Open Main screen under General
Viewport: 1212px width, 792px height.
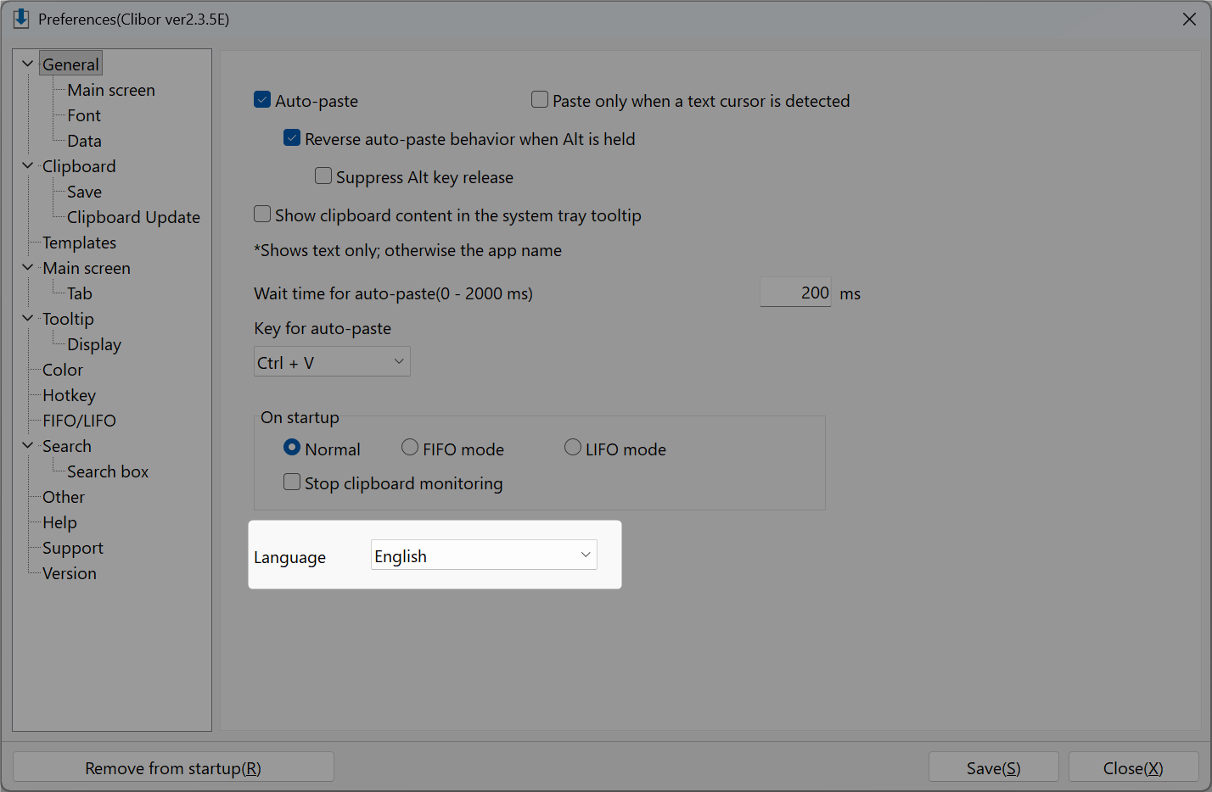click(111, 90)
